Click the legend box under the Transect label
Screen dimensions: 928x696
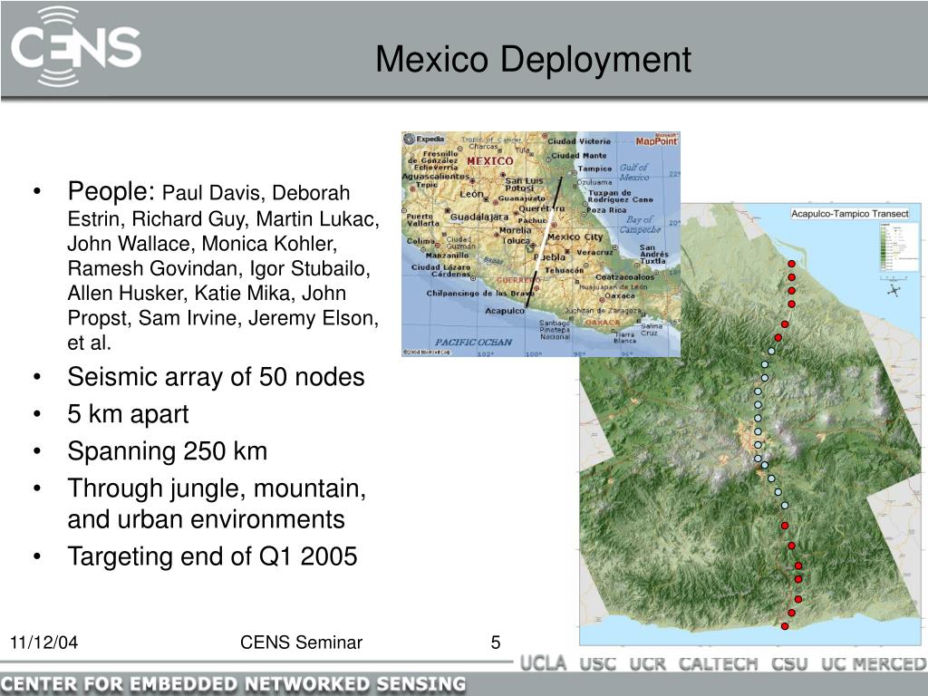point(897,246)
